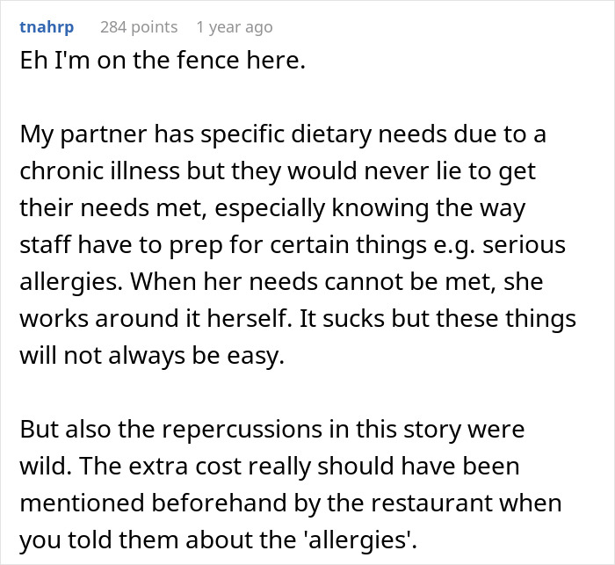
Task: Click the line starting 'works around it herself'
Action: 298,319
